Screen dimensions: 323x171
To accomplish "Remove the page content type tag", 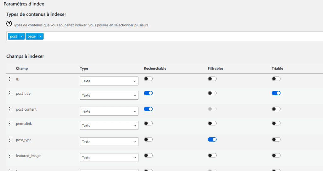I will pos(40,36).
